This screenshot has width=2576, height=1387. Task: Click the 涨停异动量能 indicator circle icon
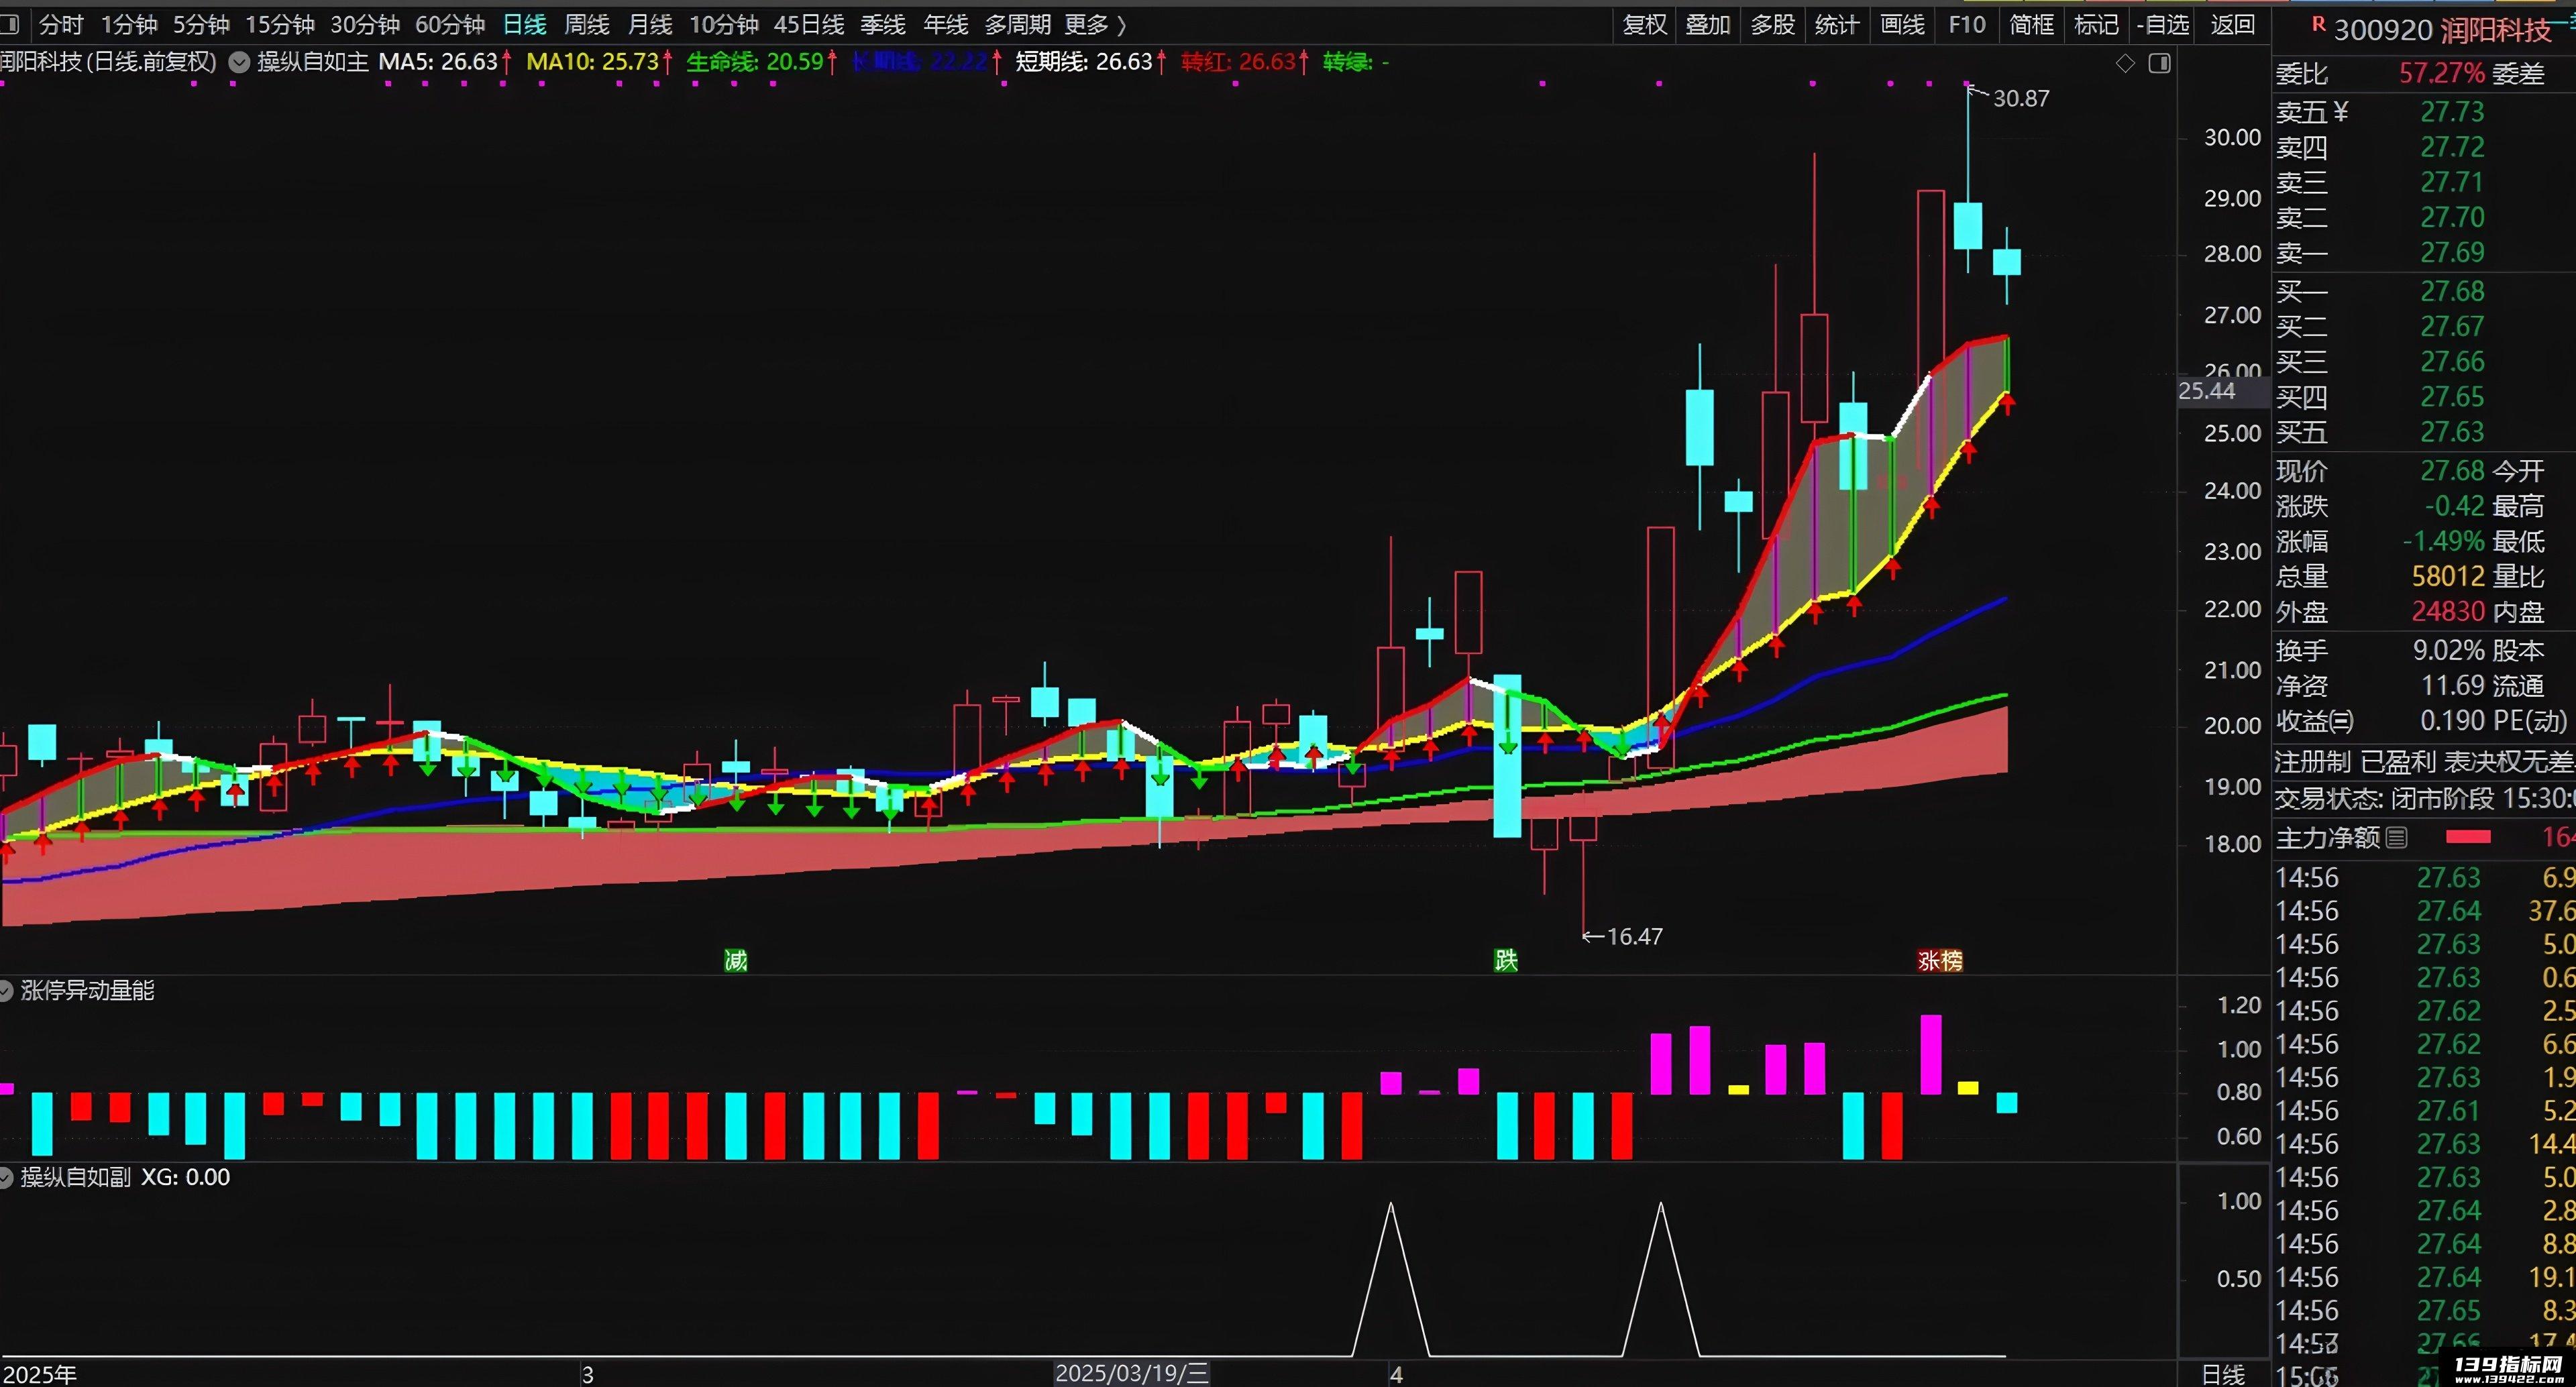click(x=5, y=990)
